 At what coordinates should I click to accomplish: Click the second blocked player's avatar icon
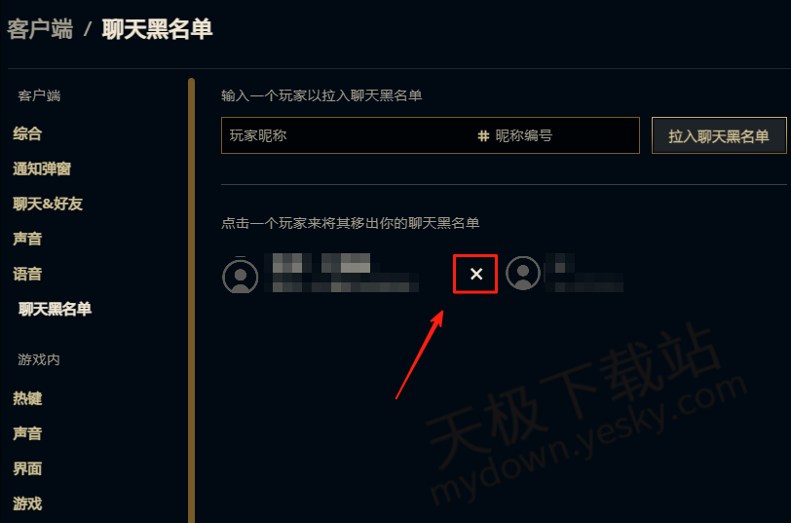pyautogui.click(x=523, y=273)
